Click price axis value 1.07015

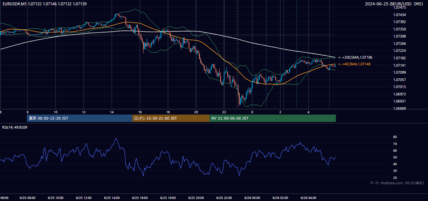400,87
